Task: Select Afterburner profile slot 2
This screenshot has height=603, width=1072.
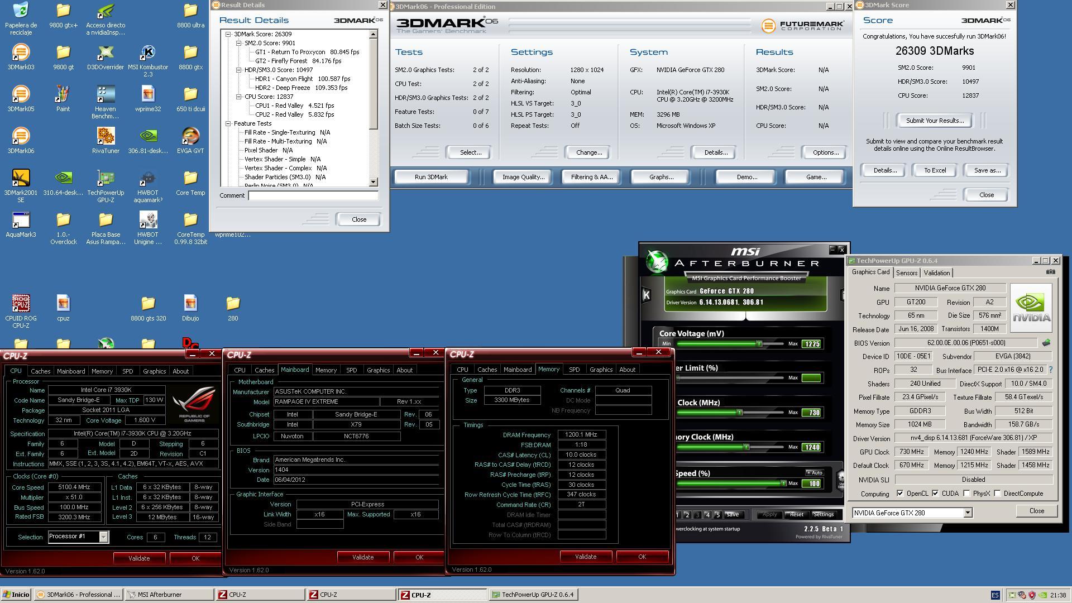Action: [x=687, y=515]
